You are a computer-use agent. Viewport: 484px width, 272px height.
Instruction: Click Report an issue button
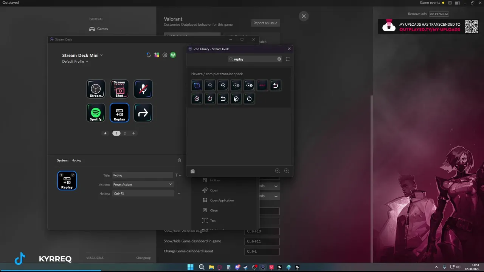(x=265, y=23)
